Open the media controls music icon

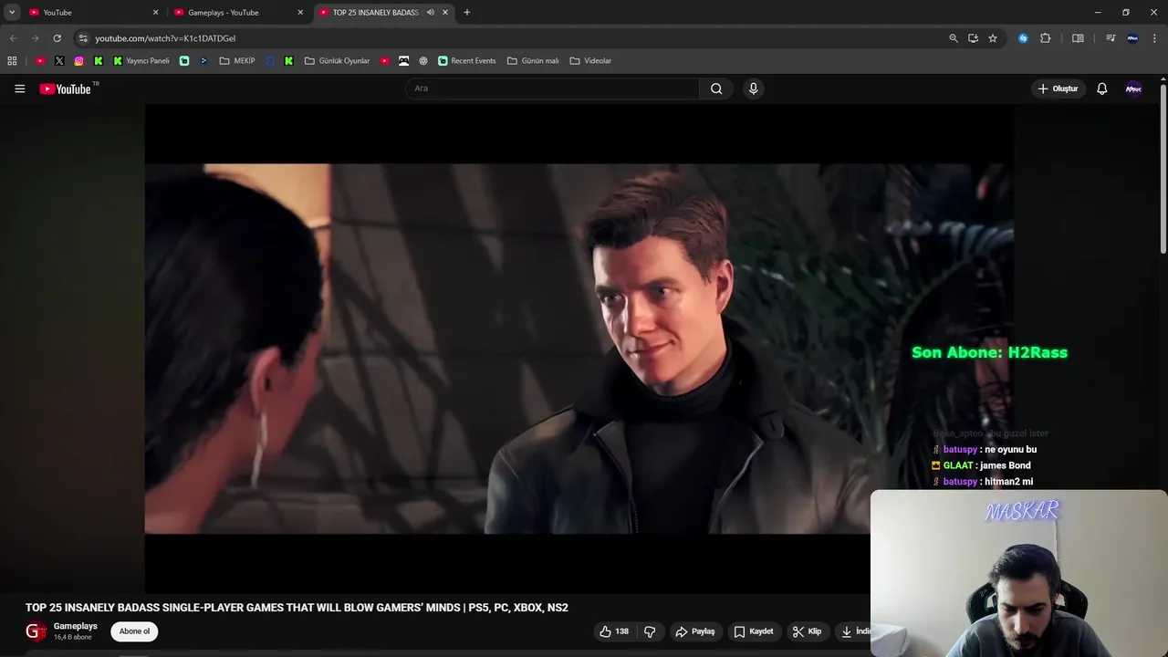coord(1111,38)
